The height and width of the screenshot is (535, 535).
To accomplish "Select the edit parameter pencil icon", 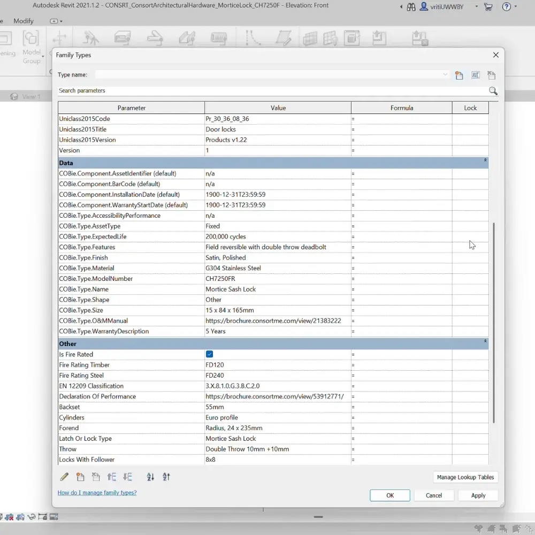I will point(64,477).
